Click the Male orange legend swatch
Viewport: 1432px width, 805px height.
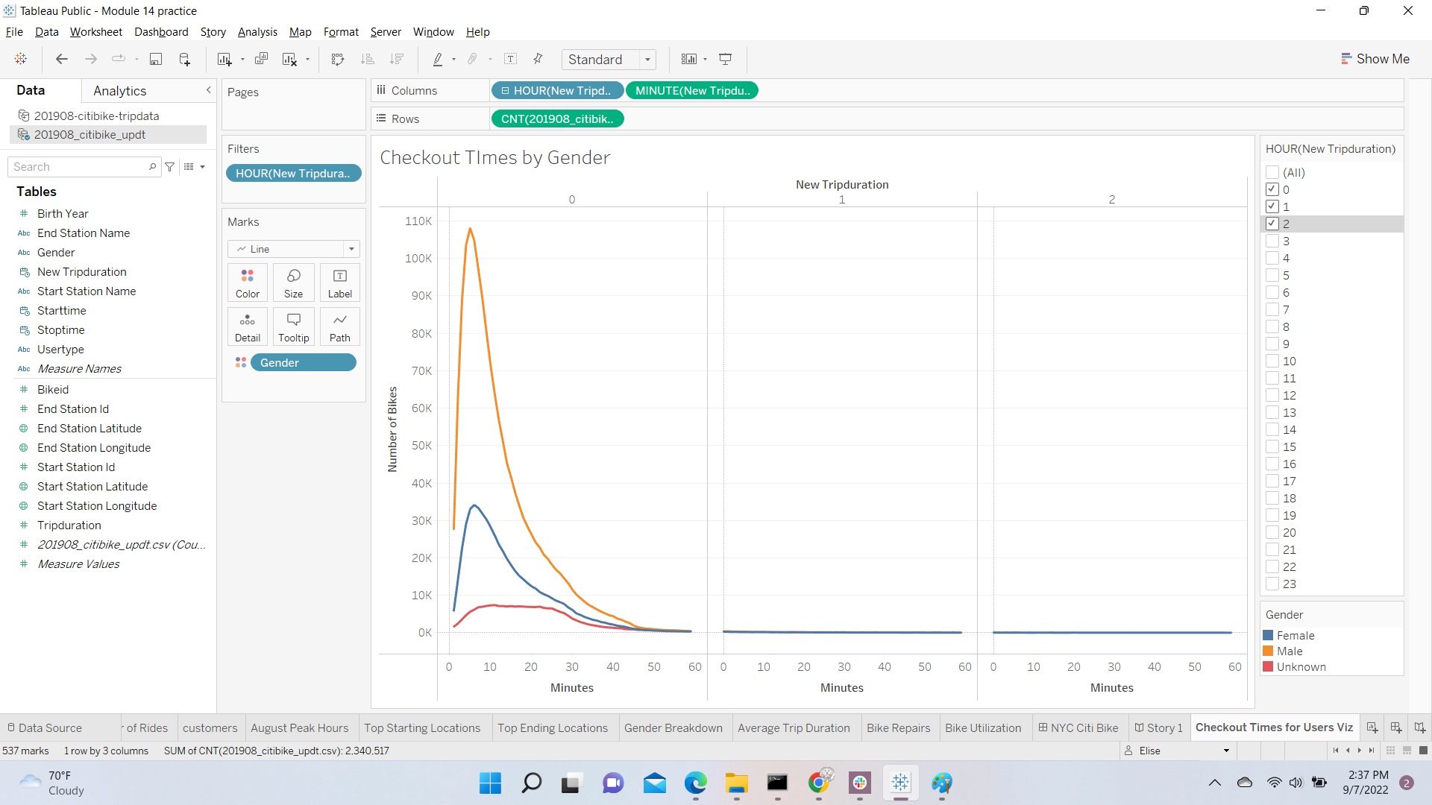pyautogui.click(x=1268, y=651)
